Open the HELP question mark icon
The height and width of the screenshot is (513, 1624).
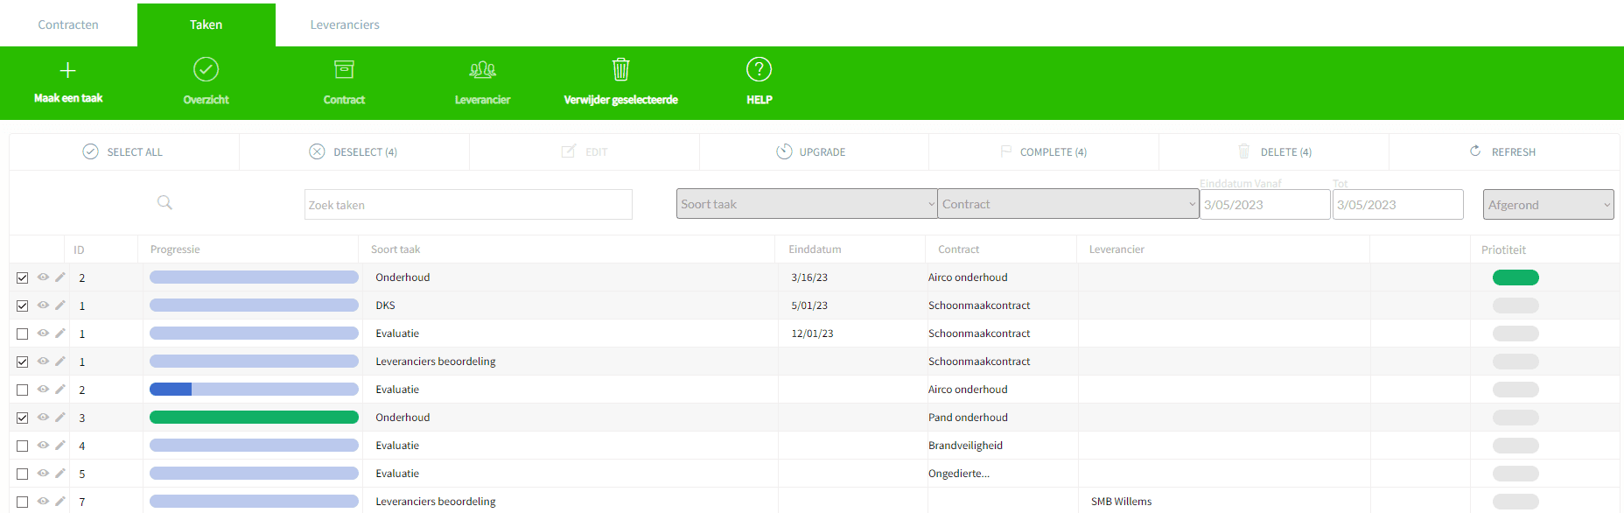(x=759, y=69)
